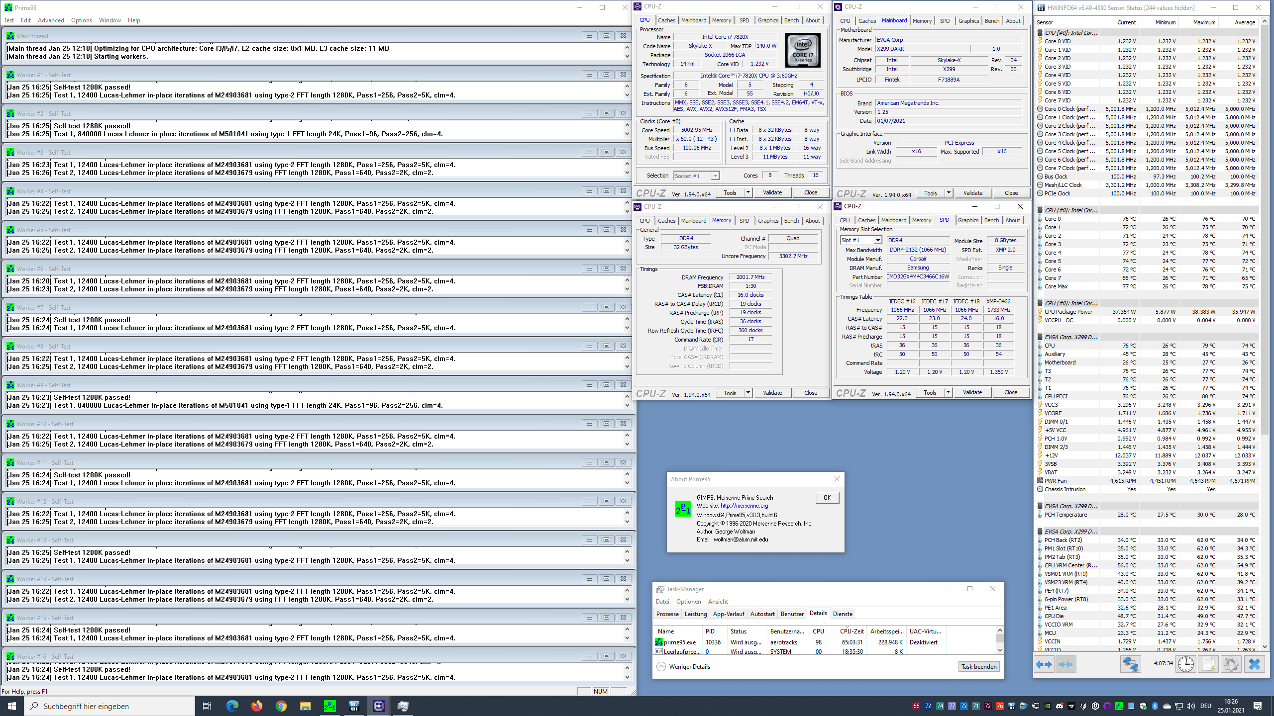
Task: Open HWiNFO sensor settings gear icon
Action: pyautogui.click(x=1231, y=664)
